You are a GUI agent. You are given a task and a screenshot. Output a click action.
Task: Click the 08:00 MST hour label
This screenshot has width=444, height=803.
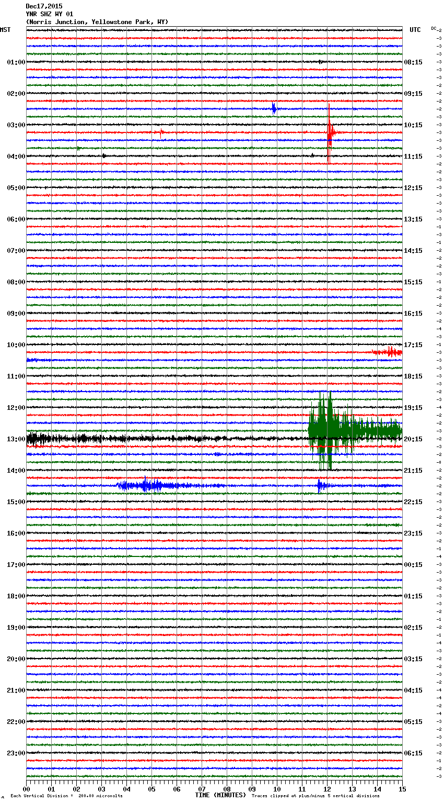[16, 282]
